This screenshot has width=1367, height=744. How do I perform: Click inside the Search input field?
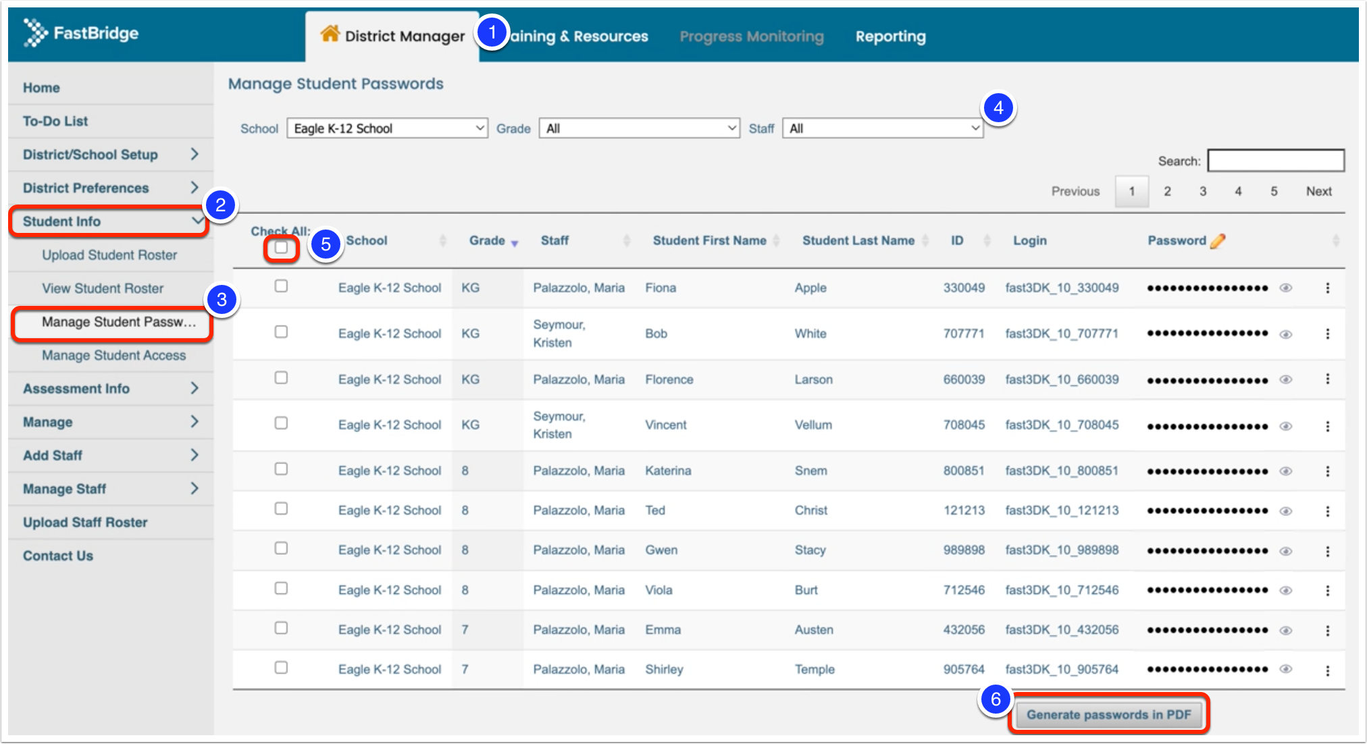[1275, 161]
